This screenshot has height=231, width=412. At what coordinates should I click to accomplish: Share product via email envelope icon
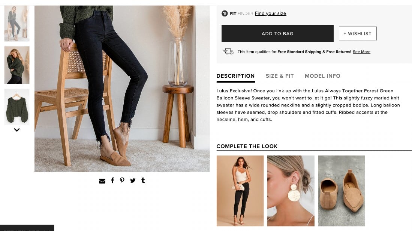(102, 181)
